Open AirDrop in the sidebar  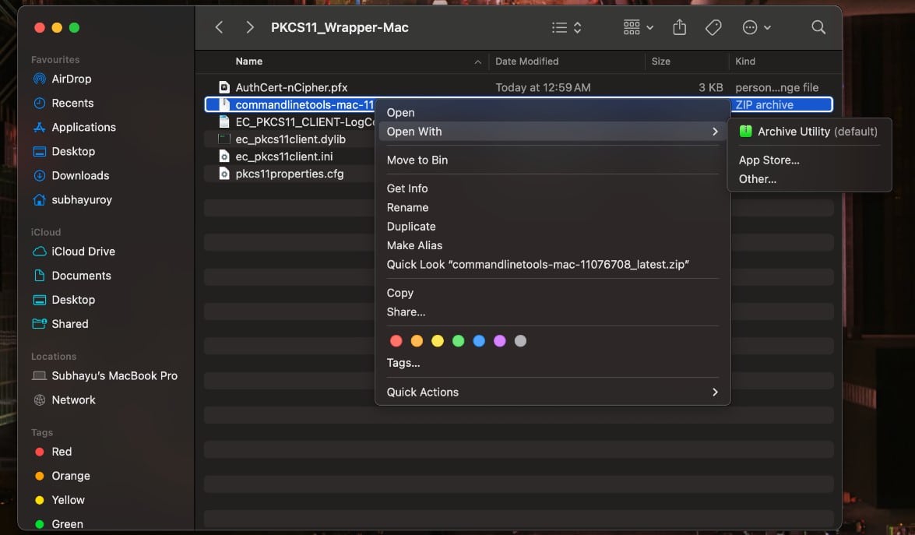click(71, 79)
